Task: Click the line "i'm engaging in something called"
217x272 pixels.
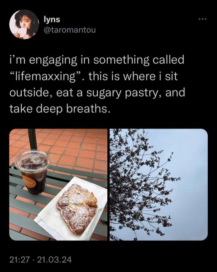Action: click(97, 60)
